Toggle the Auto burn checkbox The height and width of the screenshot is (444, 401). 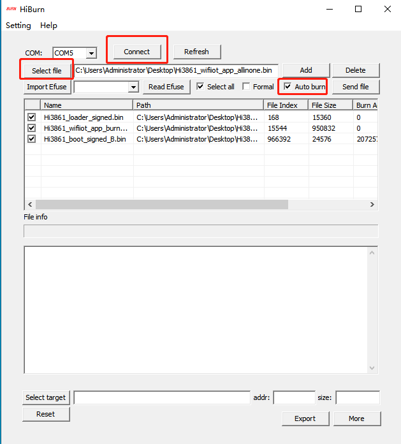point(288,87)
